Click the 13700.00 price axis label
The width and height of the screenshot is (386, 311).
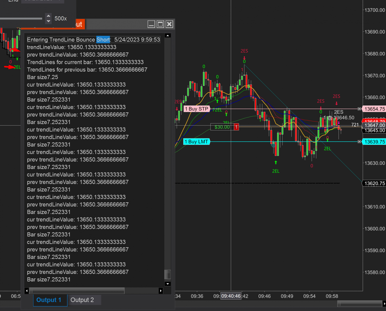(375, 10)
